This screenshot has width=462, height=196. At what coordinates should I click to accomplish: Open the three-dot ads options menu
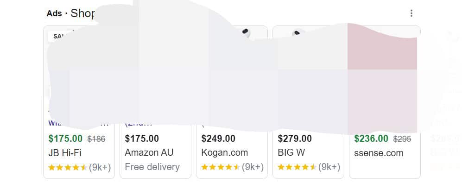411,13
